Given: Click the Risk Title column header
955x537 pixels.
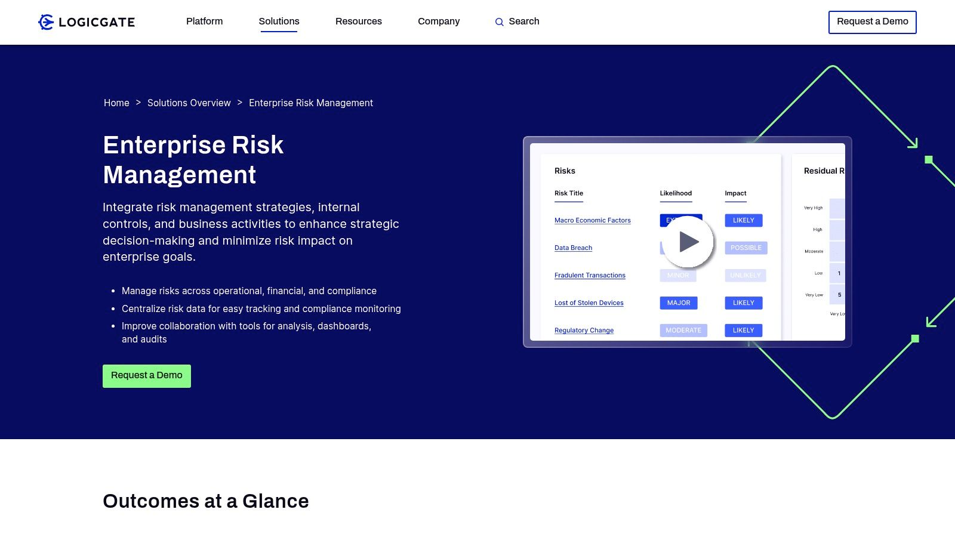Looking at the screenshot, I should 568,193.
